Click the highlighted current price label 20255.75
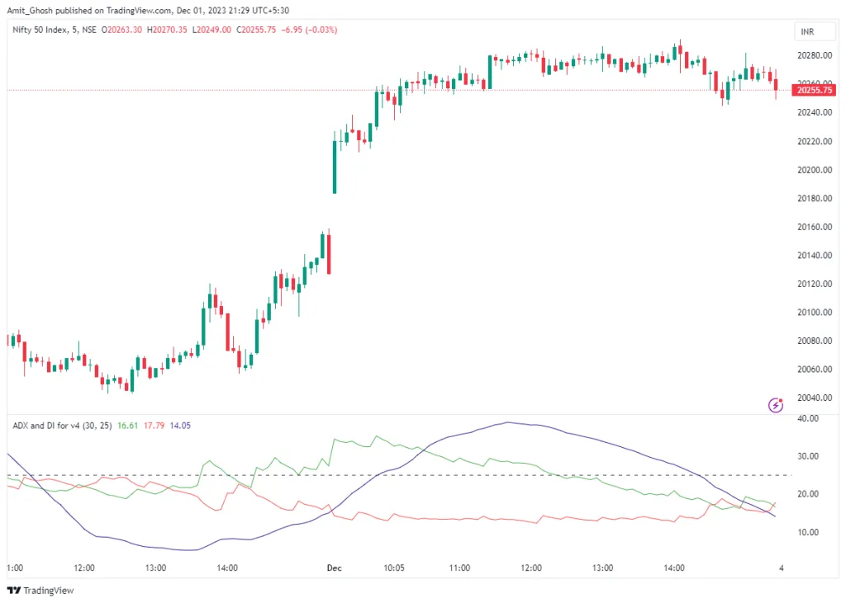 [x=813, y=90]
